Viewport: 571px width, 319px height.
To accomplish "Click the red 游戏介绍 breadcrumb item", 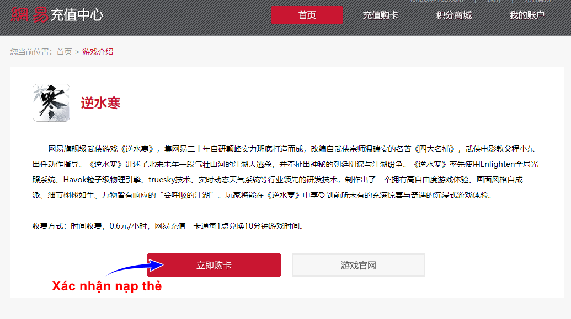I will [x=98, y=52].
